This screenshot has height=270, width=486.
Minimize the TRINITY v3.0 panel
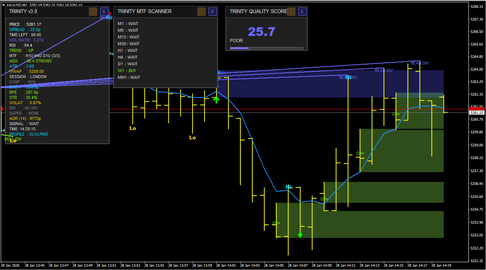coord(93,12)
